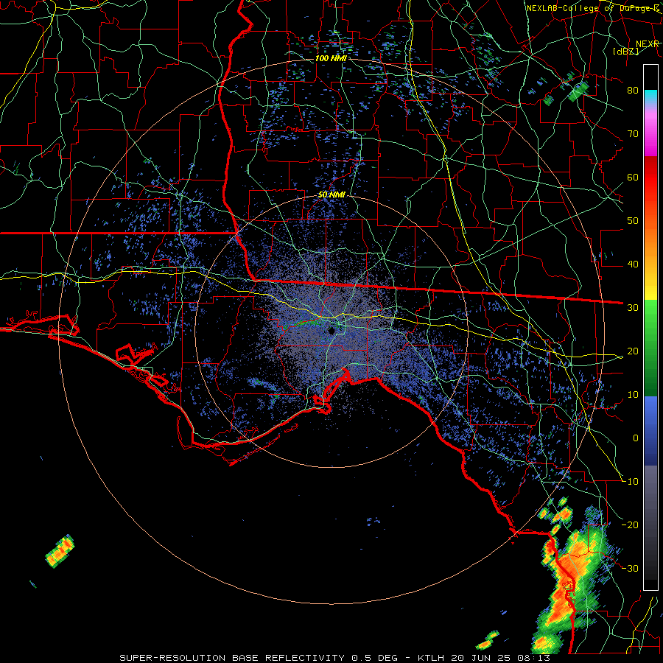663x663 pixels.
Task: Click the "100 NMI" range ring label
Action: [331, 58]
